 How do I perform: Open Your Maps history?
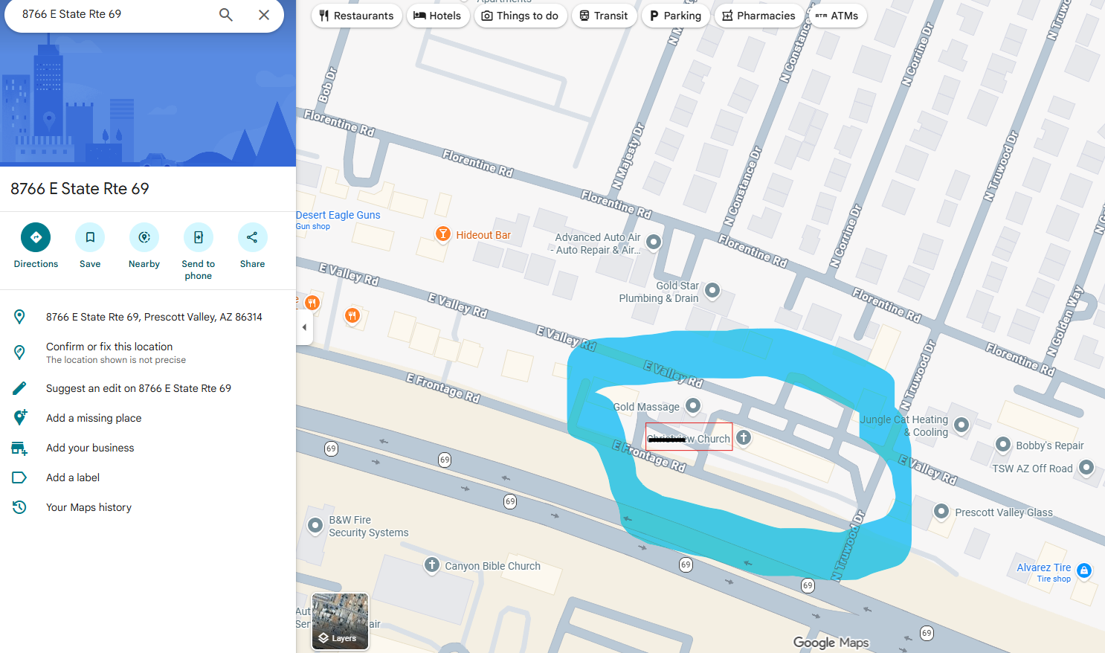tap(88, 507)
